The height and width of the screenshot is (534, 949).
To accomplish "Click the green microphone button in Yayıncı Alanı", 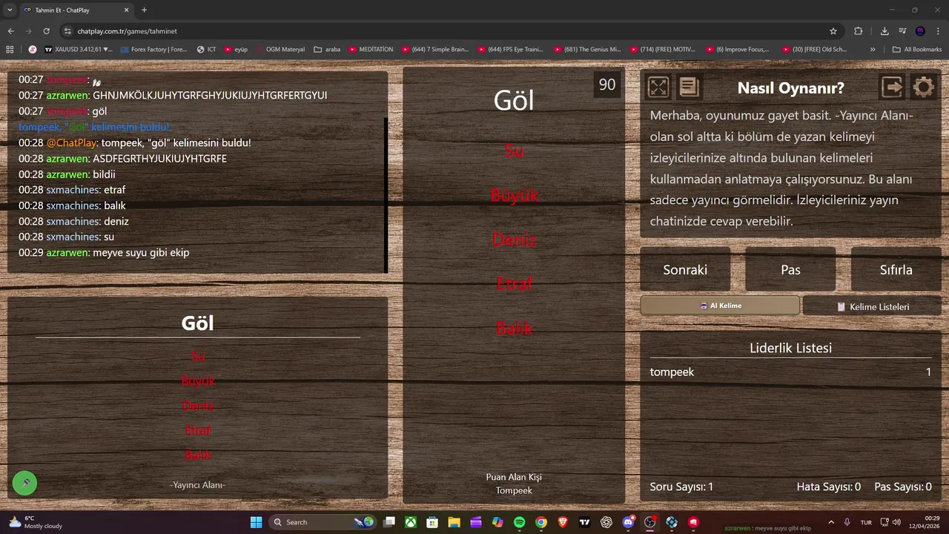I will (x=24, y=483).
